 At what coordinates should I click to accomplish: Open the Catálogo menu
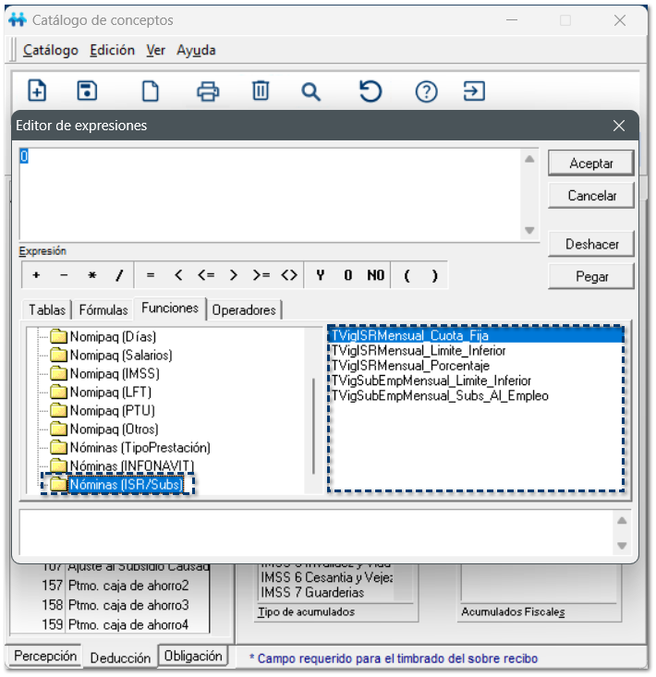click(x=51, y=50)
